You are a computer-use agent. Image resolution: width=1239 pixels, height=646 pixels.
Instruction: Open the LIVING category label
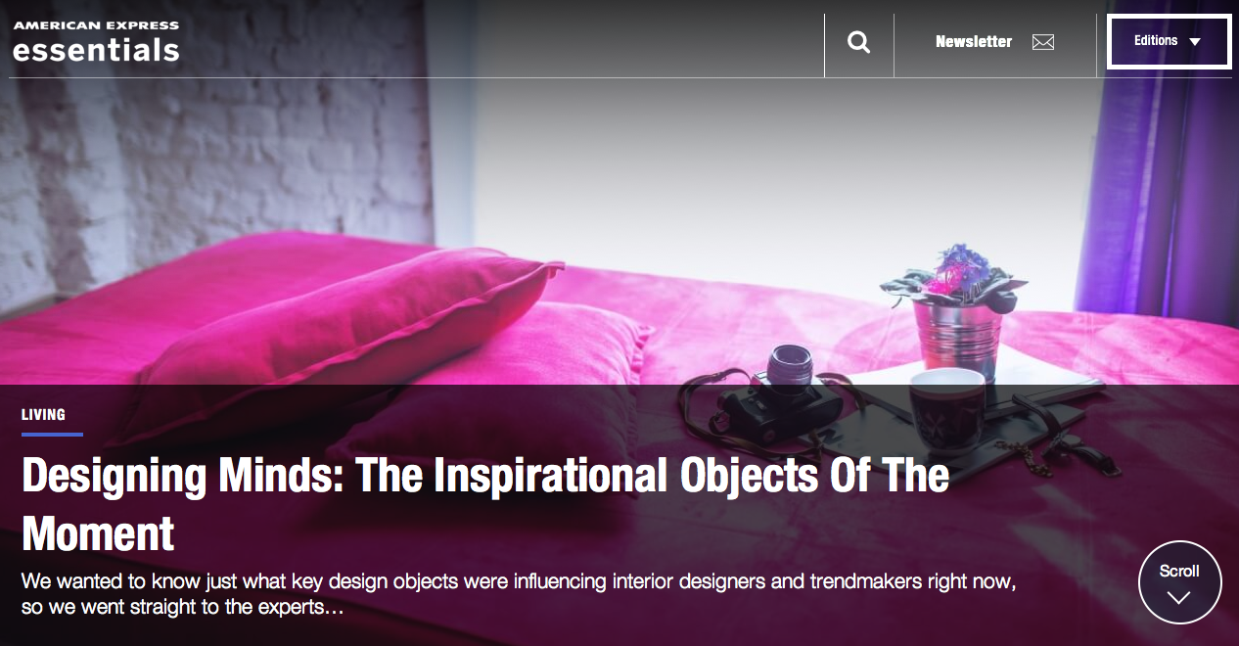click(x=43, y=415)
